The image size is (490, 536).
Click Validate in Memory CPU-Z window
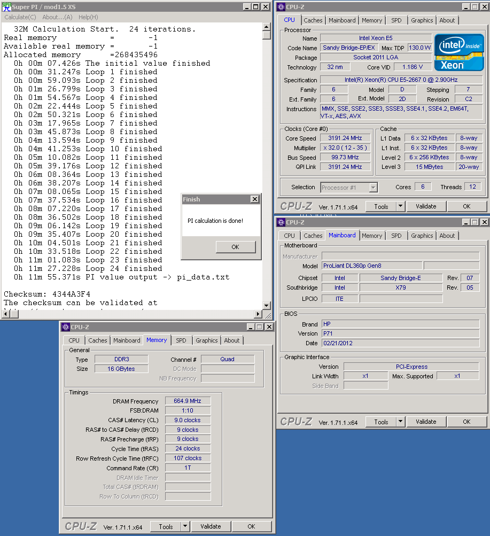click(x=211, y=527)
